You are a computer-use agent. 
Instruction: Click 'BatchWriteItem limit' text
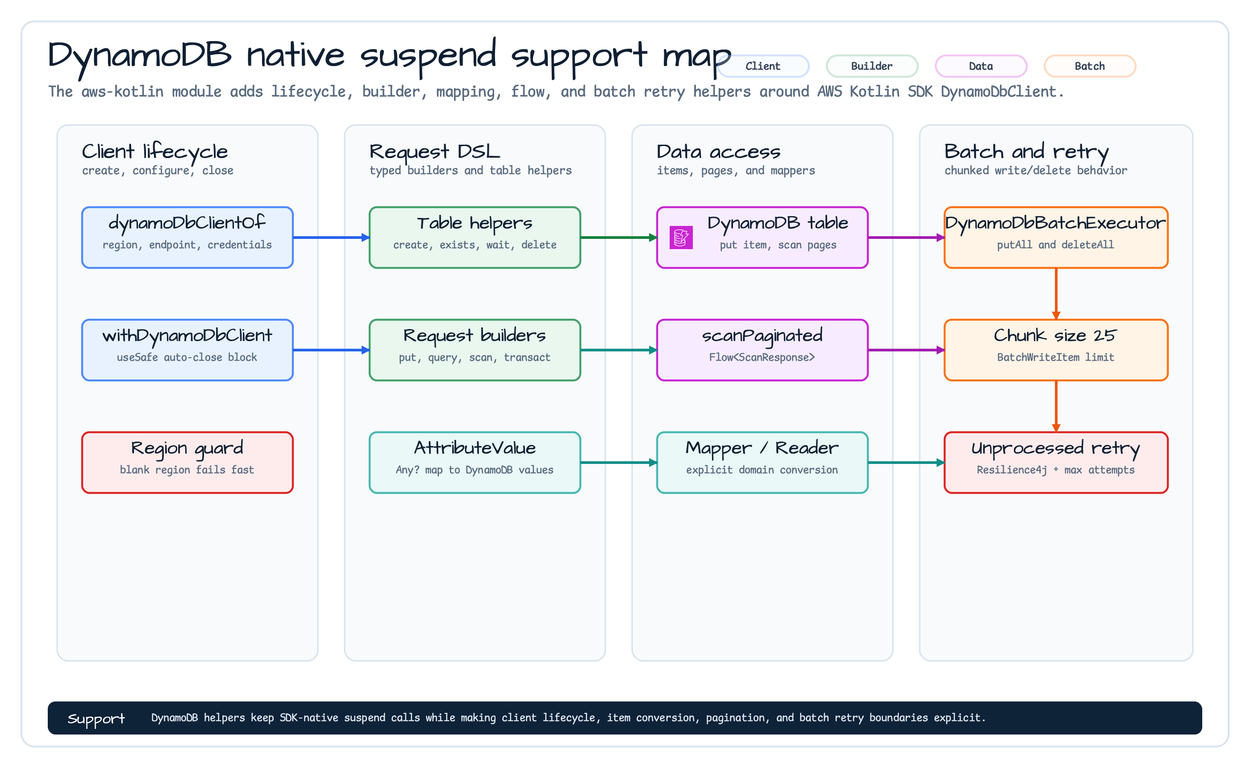point(1056,358)
